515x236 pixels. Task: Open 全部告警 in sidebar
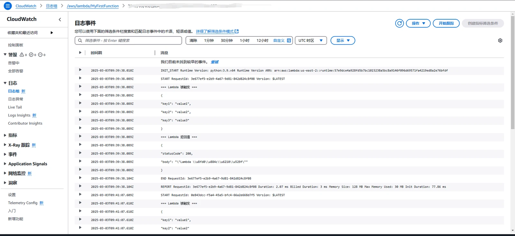[x=15, y=71]
